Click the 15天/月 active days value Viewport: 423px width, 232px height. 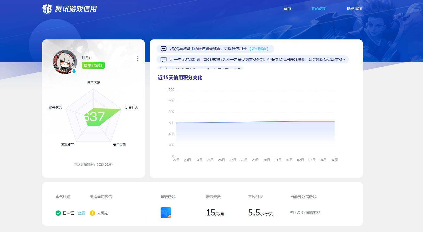tap(215, 213)
